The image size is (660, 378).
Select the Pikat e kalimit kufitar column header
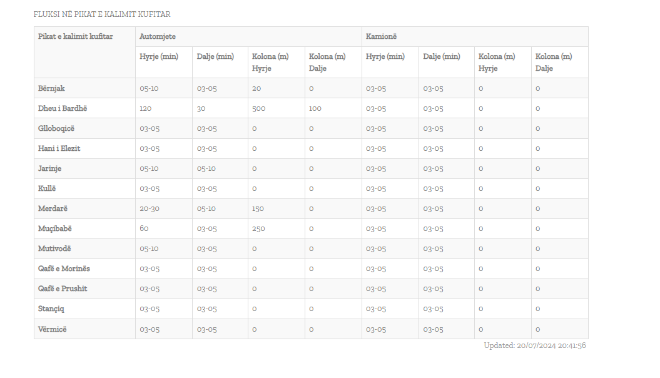pyautogui.click(x=75, y=36)
